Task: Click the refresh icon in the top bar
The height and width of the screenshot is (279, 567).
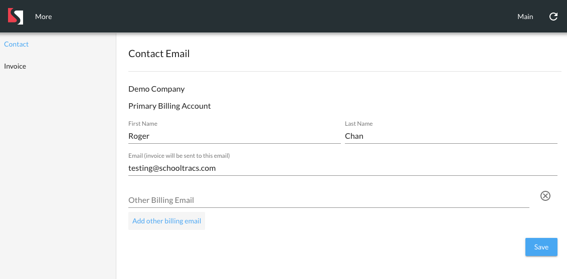Action: click(553, 17)
